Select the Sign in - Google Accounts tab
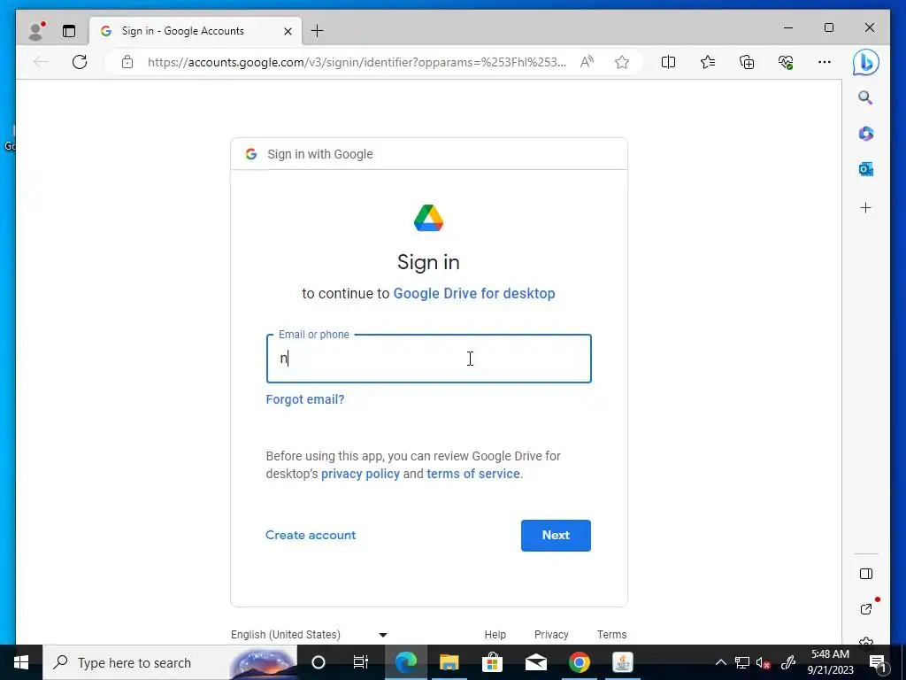Viewport: 906px width, 680px height. pyautogui.click(x=196, y=31)
